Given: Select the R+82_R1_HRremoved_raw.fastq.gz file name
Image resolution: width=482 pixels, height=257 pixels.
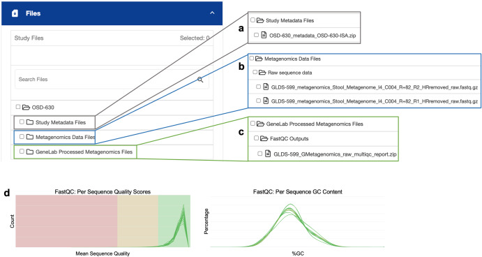Looking at the screenshot, I should pyautogui.click(x=375, y=101).
